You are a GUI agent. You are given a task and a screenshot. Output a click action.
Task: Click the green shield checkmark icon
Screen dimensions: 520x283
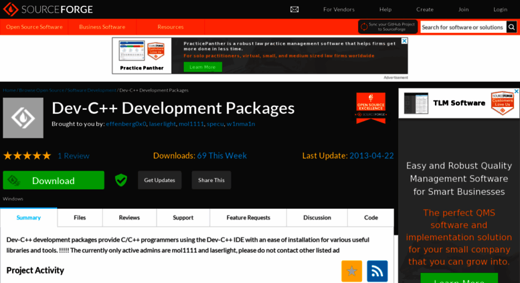(121, 180)
